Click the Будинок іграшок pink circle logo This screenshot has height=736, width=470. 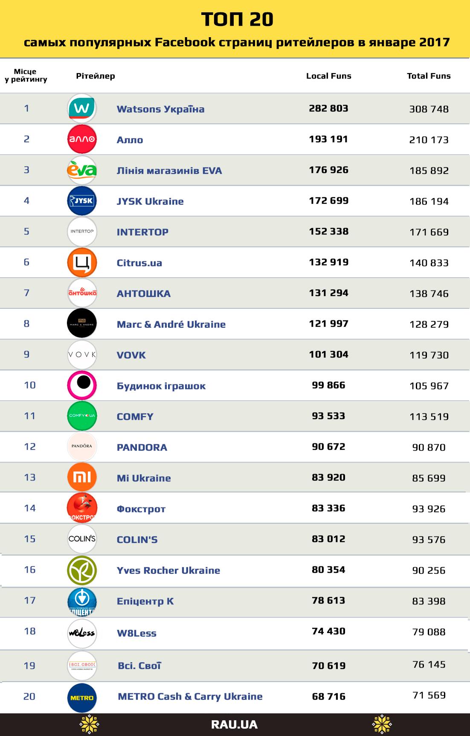tap(82, 385)
